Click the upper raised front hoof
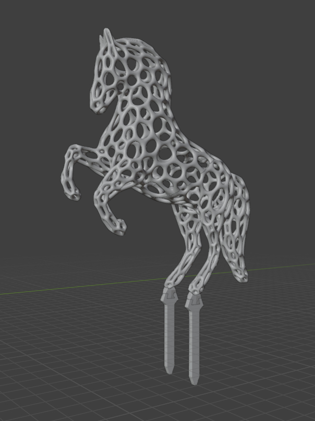Image resolution: width=315 pixels, height=421 pixels. coord(74,195)
